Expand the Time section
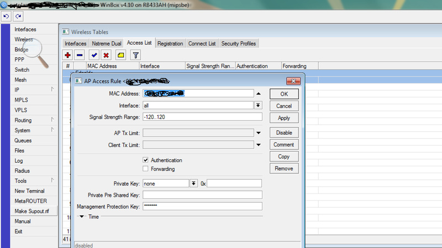 82,217
